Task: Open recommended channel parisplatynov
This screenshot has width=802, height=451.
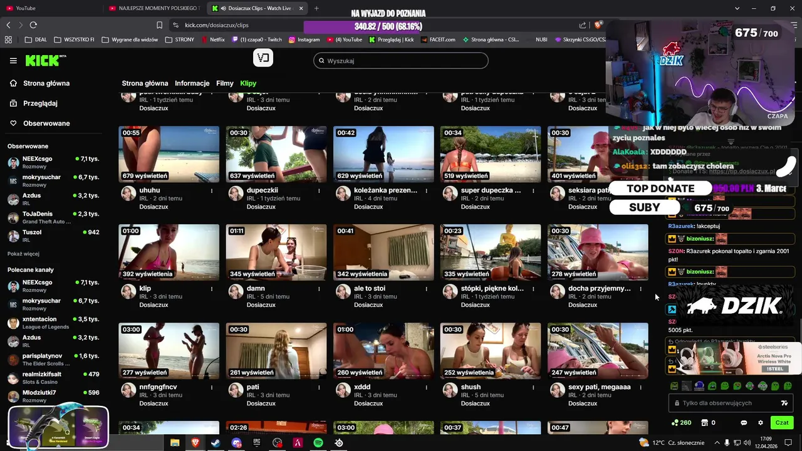Action: [x=53, y=360]
